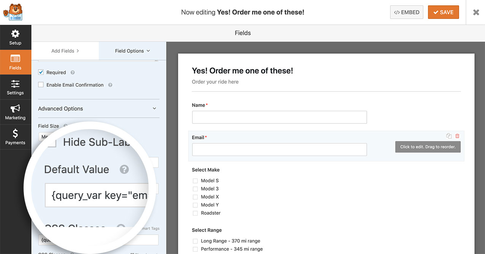
Task: Tick the Roadster checkbox
Action: (195, 213)
